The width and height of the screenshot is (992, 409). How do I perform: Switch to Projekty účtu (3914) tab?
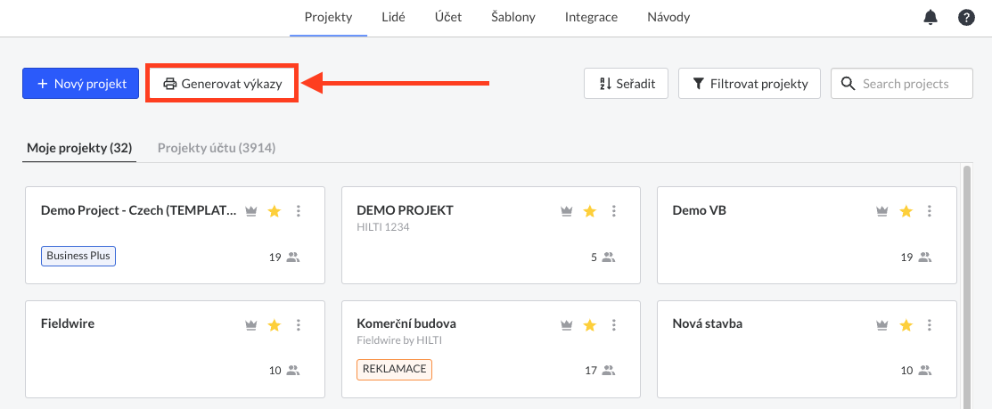pyautogui.click(x=217, y=148)
